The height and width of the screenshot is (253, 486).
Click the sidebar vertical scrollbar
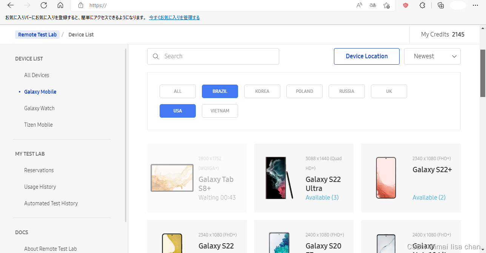(x=126, y=135)
